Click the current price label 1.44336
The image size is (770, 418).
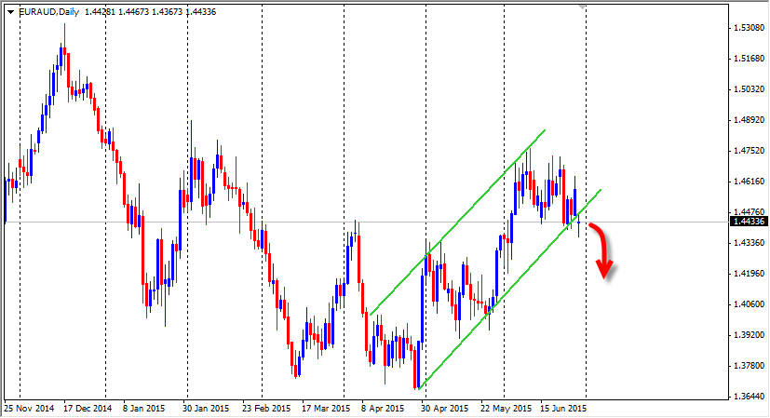pyautogui.click(x=749, y=222)
